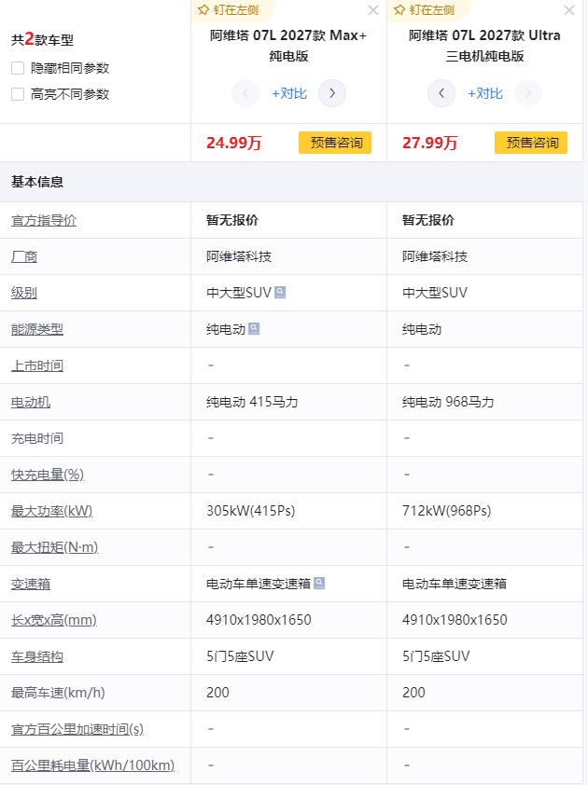Open the 最大功率(kW) parameter link
This screenshot has width=588, height=785.
tap(51, 511)
